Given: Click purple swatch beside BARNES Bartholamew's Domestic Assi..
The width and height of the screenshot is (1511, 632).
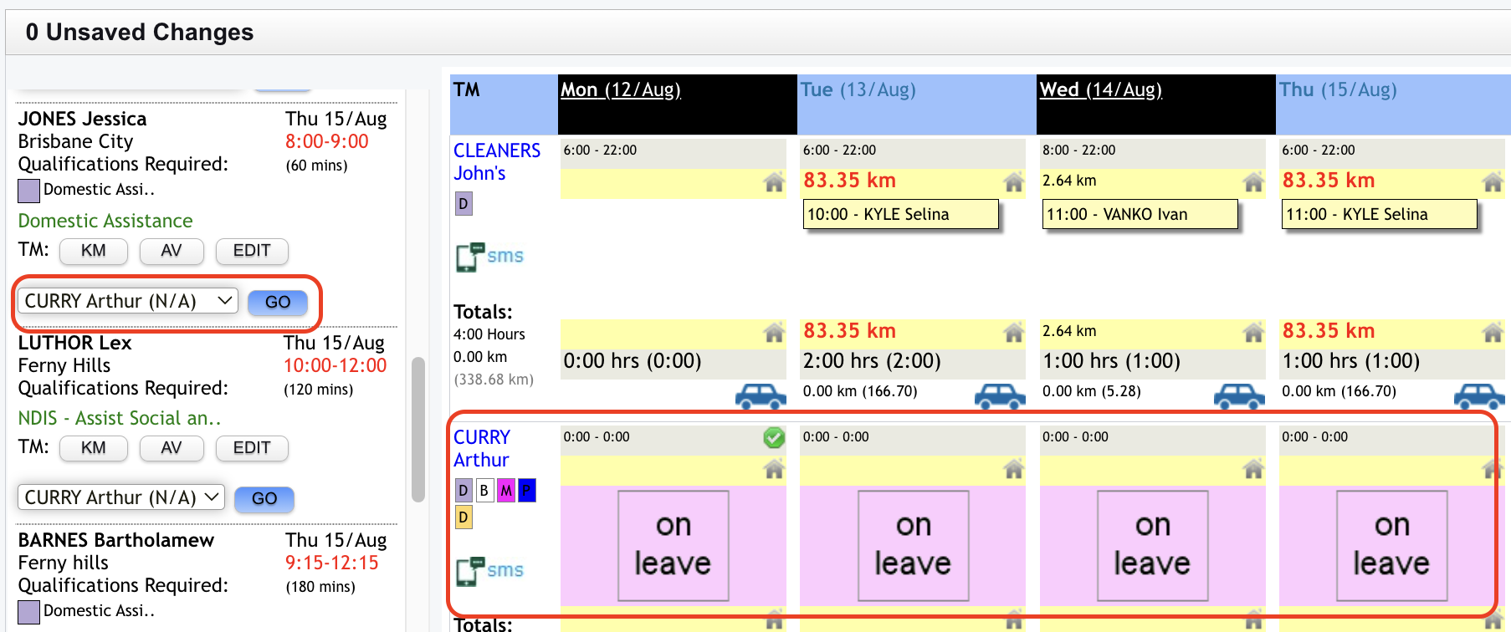Looking at the screenshot, I should pos(29,612).
